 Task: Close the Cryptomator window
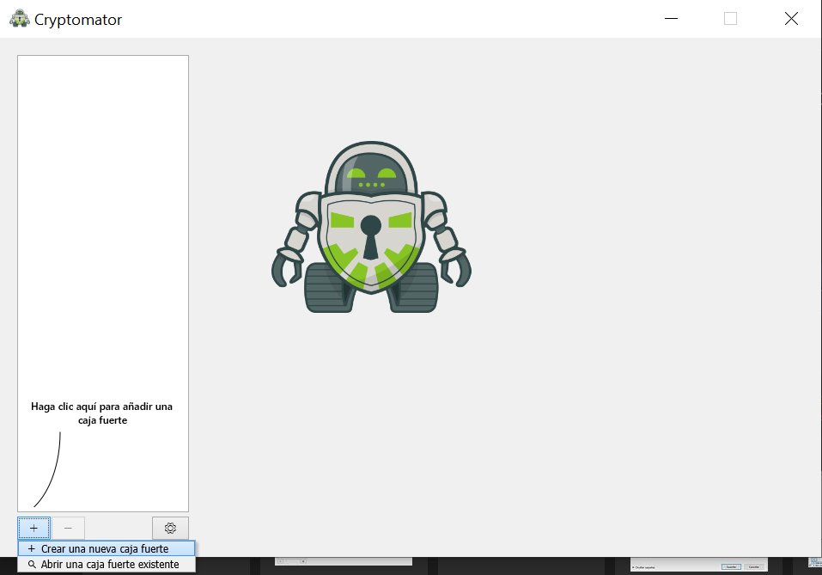pyautogui.click(x=791, y=19)
